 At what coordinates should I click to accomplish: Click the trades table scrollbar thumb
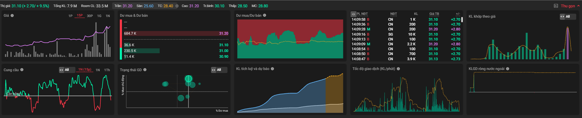click(x=462, y=20)
